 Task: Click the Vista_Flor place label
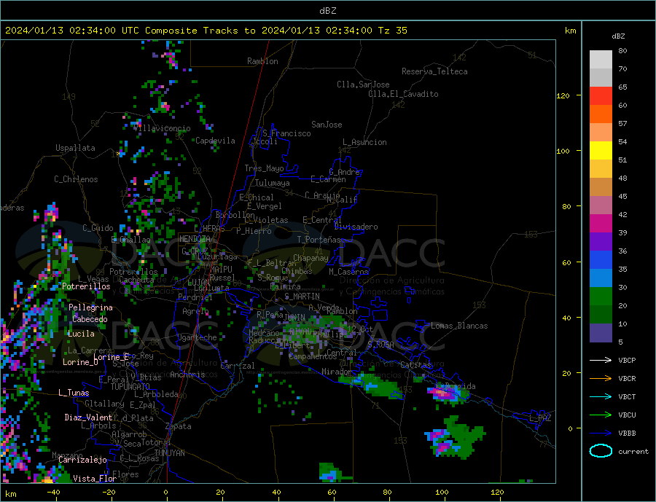(95, 479)
